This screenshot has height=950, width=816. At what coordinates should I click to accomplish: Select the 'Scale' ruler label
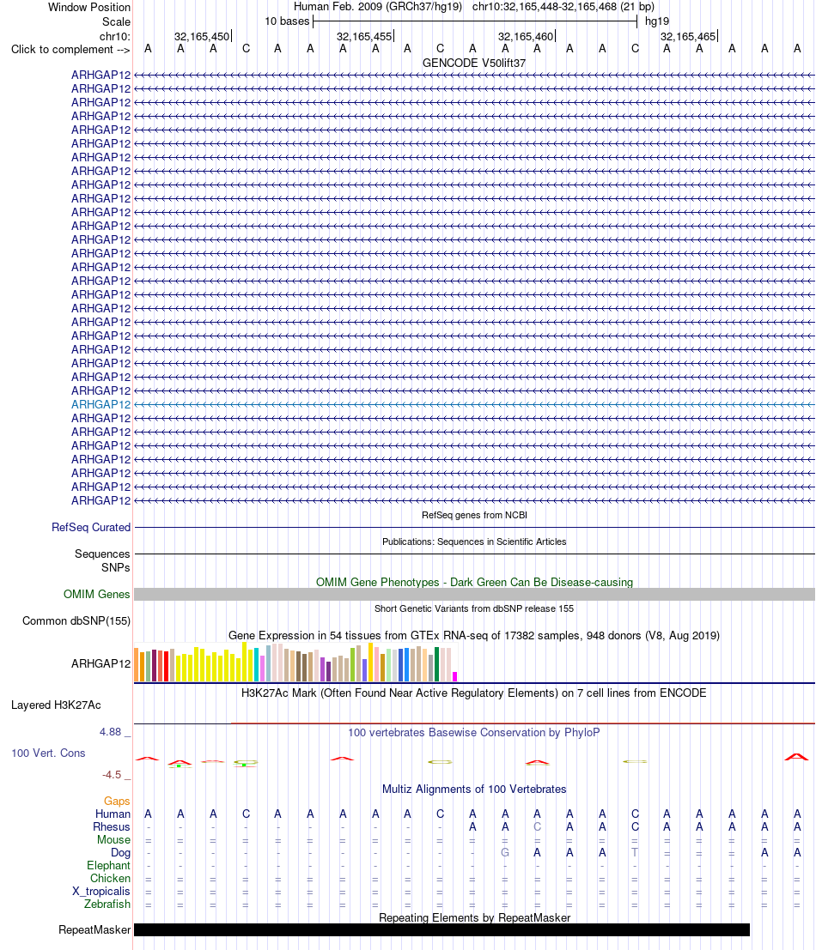[116, 21]
